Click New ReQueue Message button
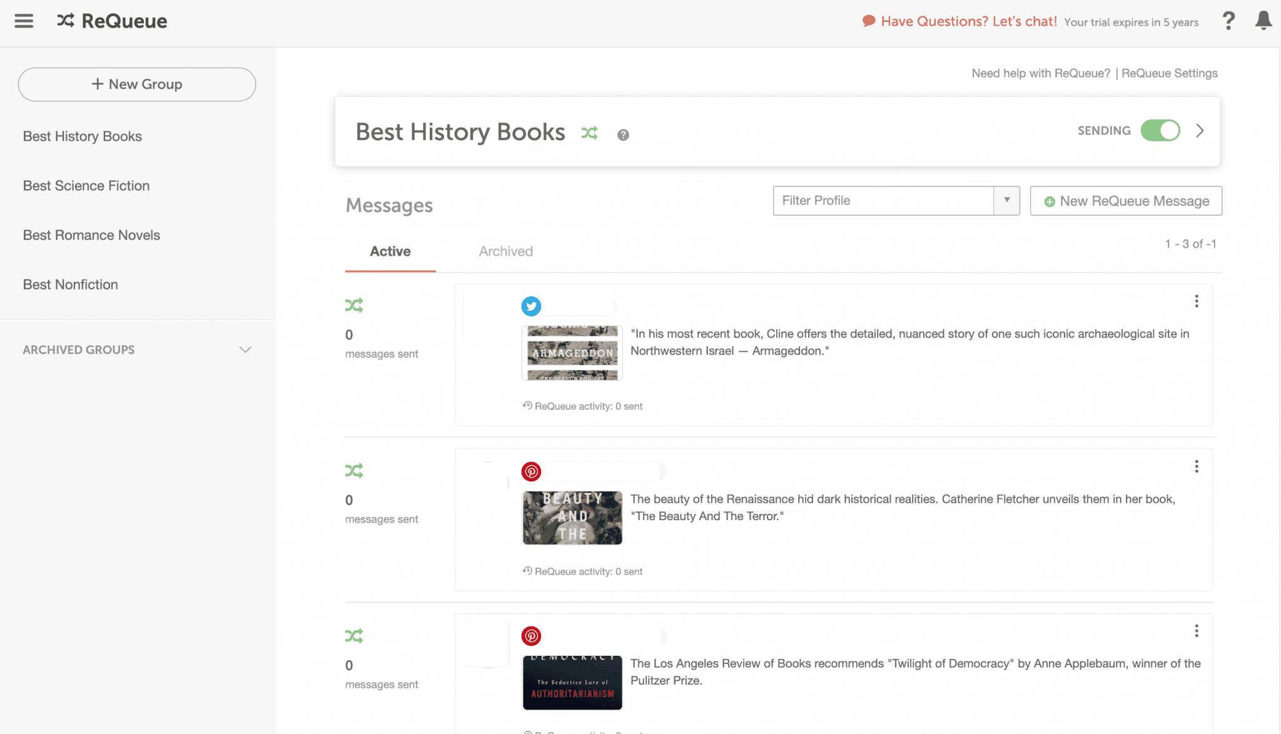1281x734 pixels. tap(1126, 201)
